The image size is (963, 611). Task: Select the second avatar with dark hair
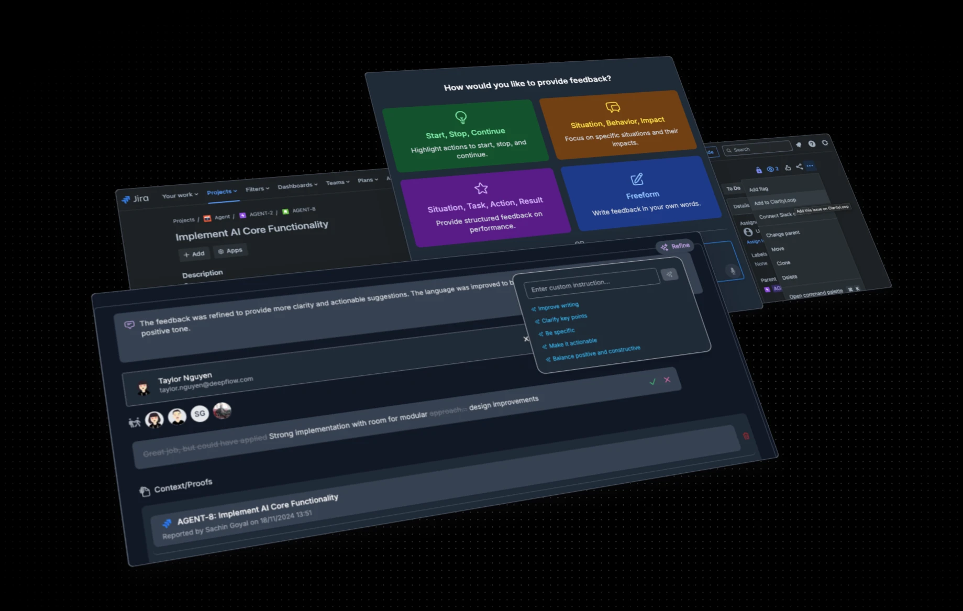click(x=177, y=416)
